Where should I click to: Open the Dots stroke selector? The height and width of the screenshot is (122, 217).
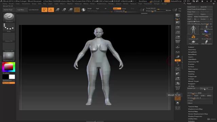coord(9,27)
